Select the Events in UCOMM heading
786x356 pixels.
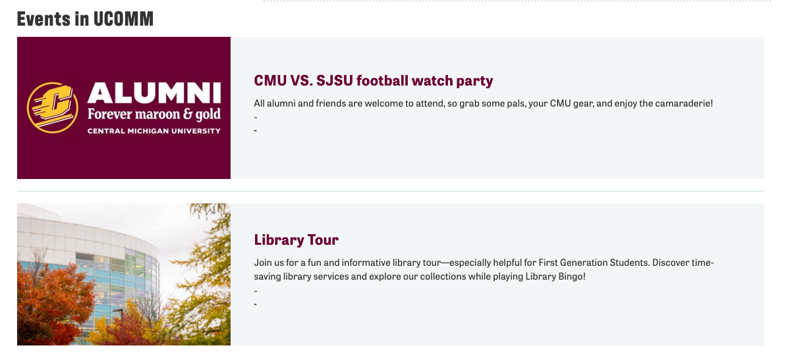click(x=85, y=19)
